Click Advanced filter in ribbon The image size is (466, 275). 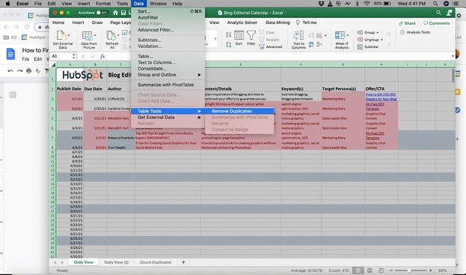pyautogui.click(x=271, y=46)
